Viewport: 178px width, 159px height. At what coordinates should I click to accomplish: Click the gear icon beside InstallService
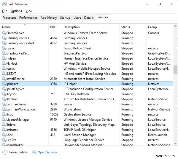click(4, 79)
